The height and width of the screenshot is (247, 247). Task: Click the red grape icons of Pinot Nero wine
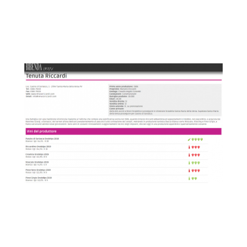coord(196,171)
